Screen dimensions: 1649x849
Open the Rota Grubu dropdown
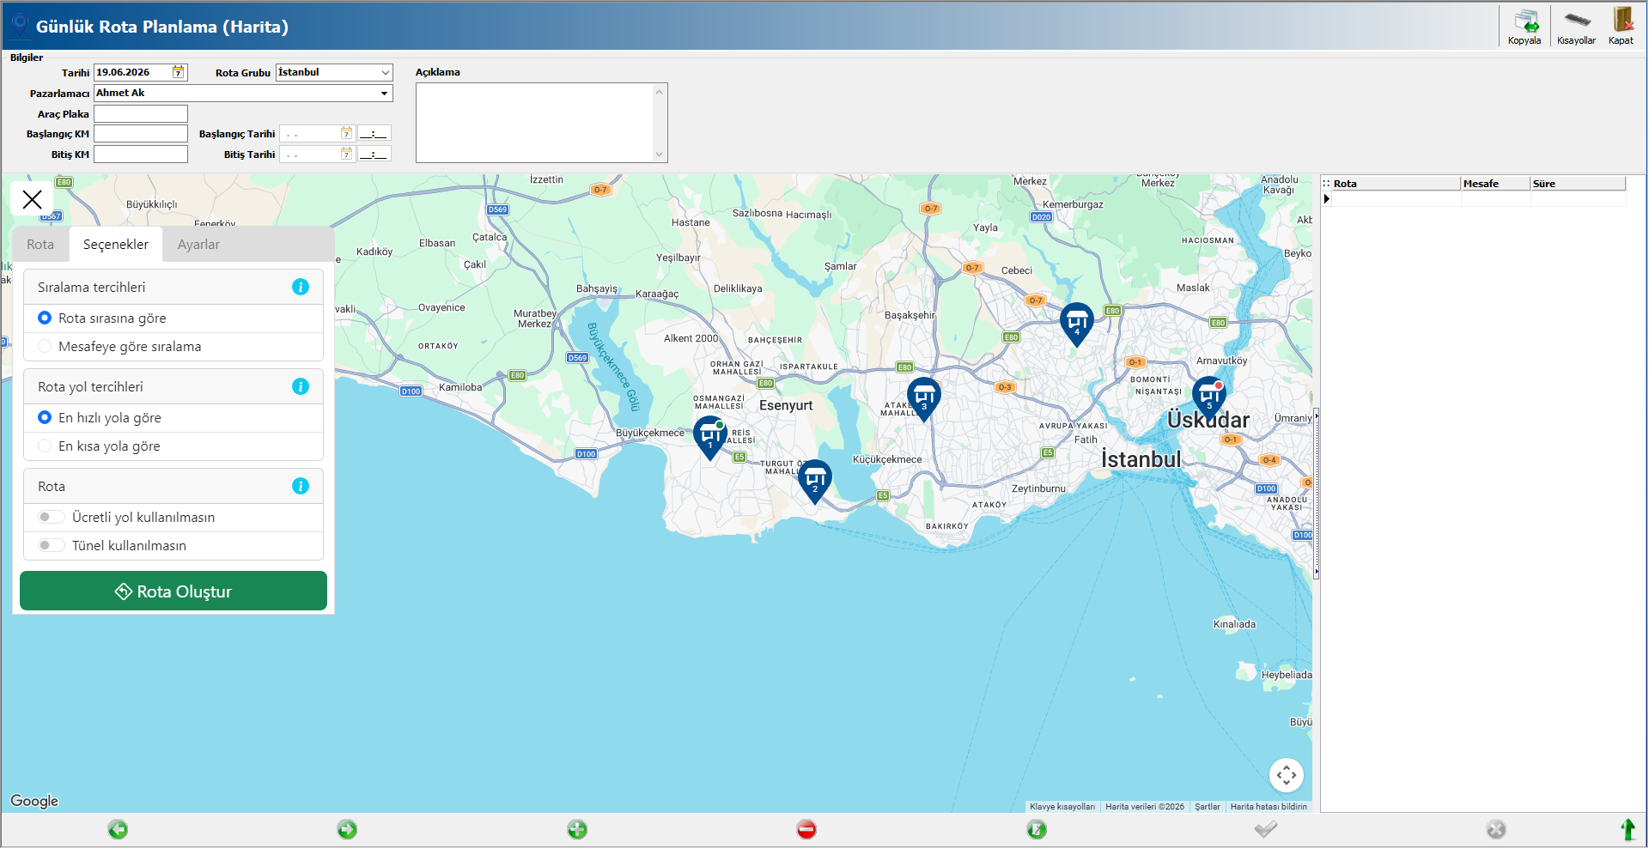[386, 73]
